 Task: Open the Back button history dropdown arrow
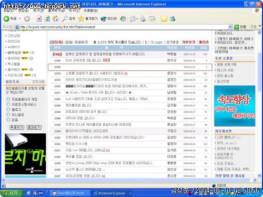(20, 18)
